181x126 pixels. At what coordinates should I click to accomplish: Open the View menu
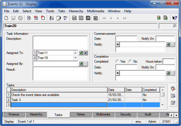pyautogui.click(x=38, y=11)
